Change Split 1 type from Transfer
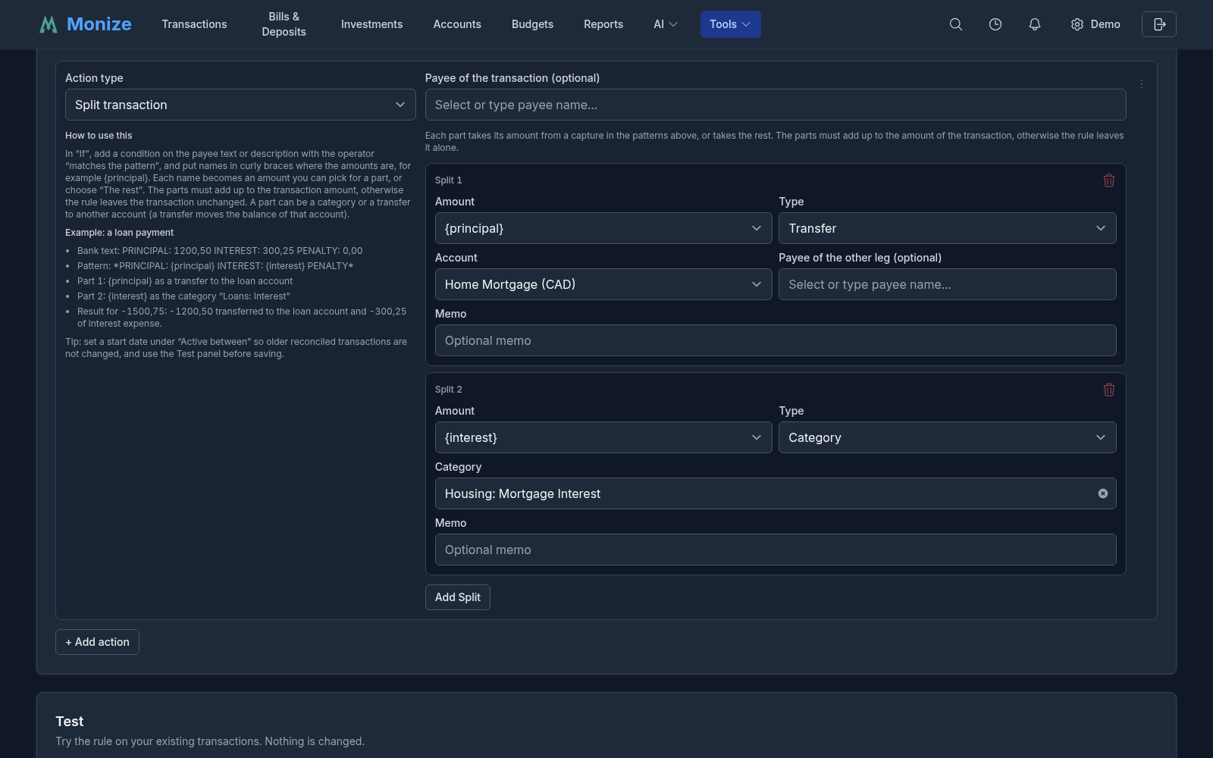This screenshot has height=758, width=1213. tap(948, 228)
